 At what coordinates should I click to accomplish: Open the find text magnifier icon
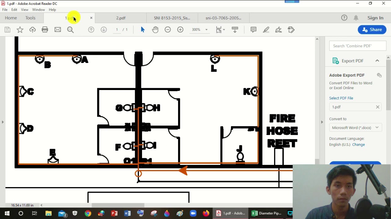point(71,30)
